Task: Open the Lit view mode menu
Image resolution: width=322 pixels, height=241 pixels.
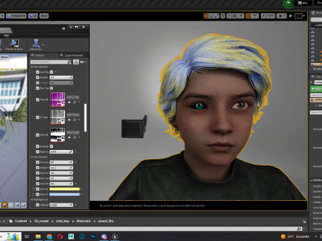Action: 33,16
